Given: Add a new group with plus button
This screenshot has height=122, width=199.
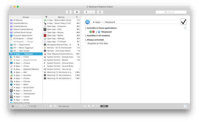Looking at the screenshot, I should coord(17,106).
